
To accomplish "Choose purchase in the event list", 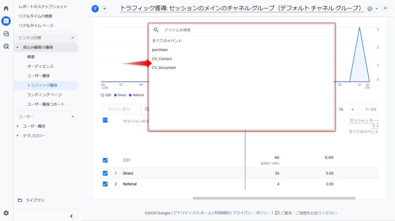I will point(160,50).
